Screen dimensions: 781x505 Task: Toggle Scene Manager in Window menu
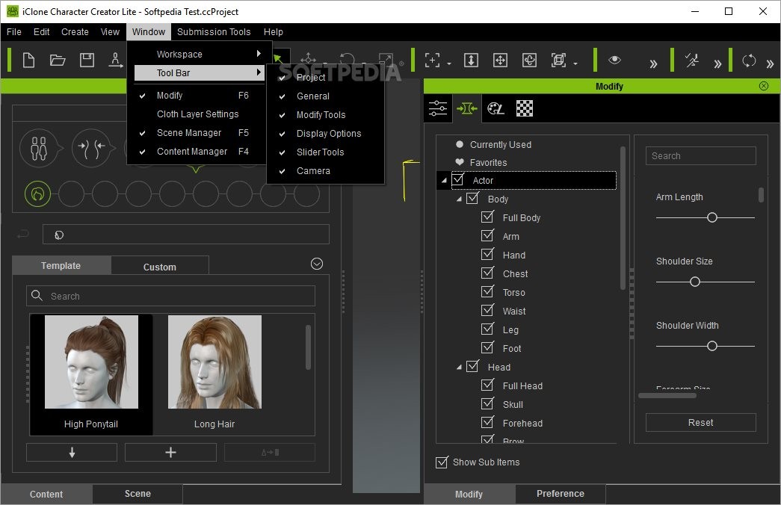pos(198,132)
